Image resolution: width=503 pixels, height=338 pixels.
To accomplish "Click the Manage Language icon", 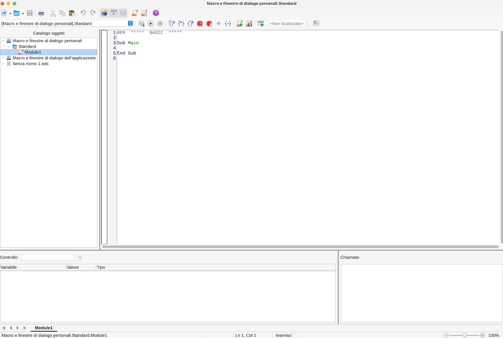I will click(x=316, y=23).
